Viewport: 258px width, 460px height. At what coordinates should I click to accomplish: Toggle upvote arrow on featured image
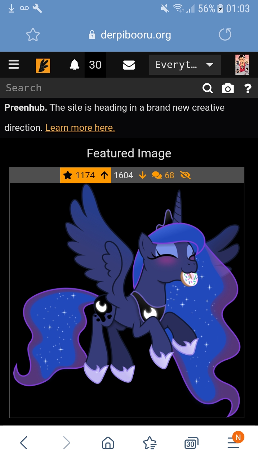pos(104,175)
